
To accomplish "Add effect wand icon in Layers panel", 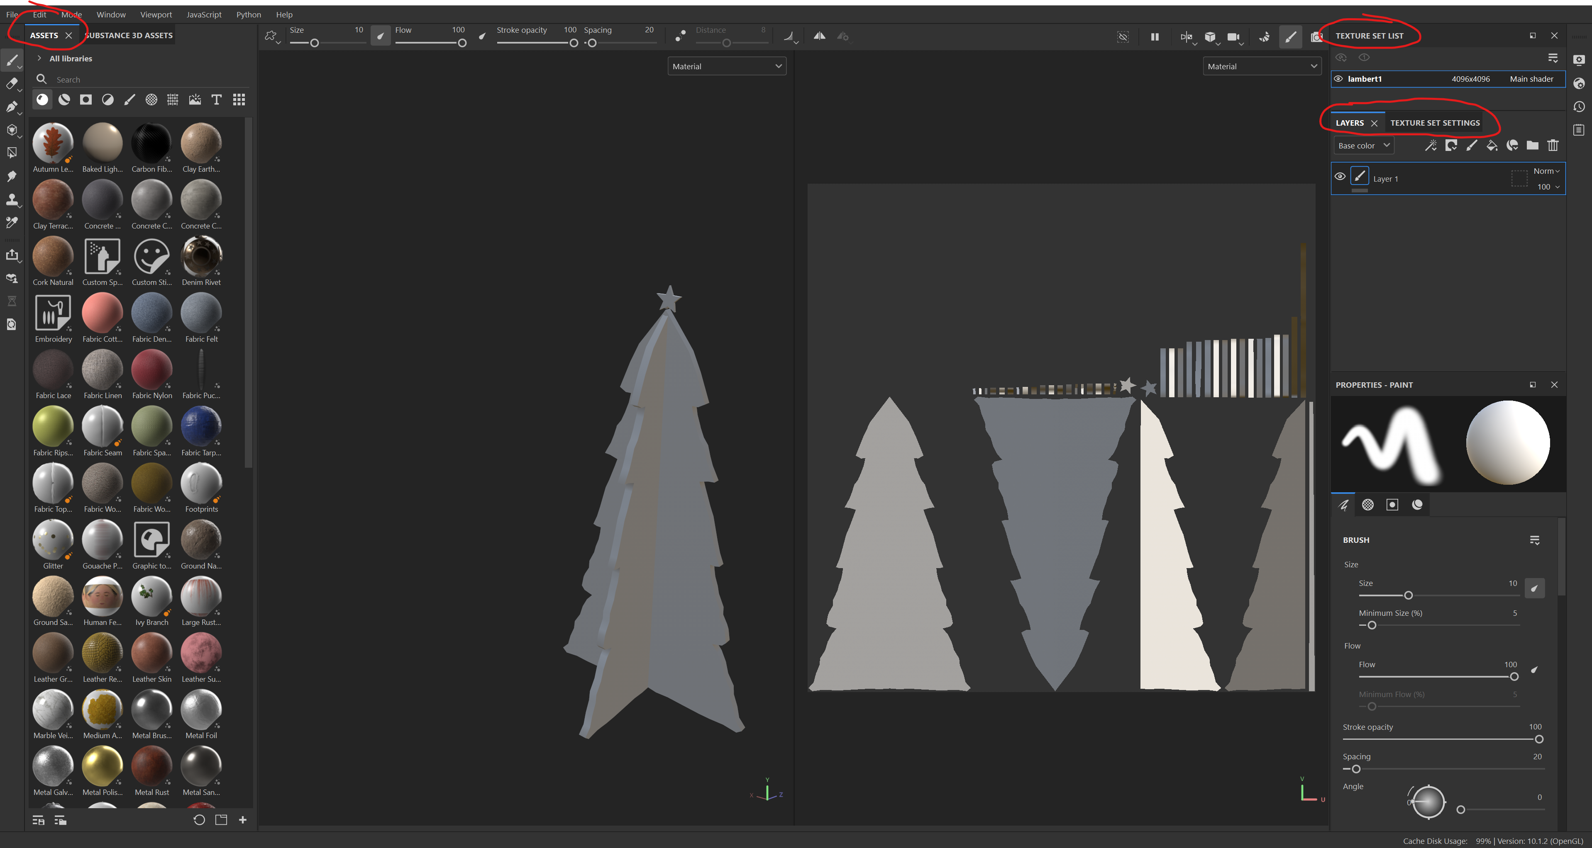I will pos(1430,146).
